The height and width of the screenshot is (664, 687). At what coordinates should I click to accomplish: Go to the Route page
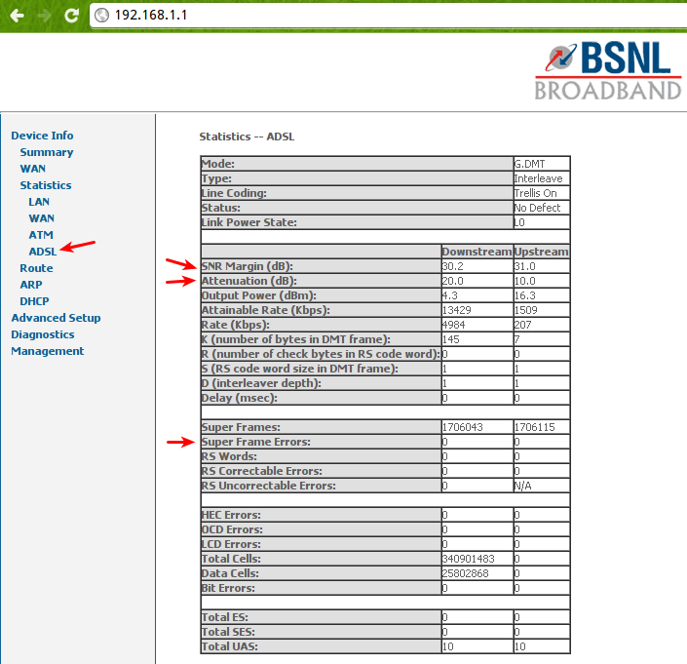click(x=36, y=268)
